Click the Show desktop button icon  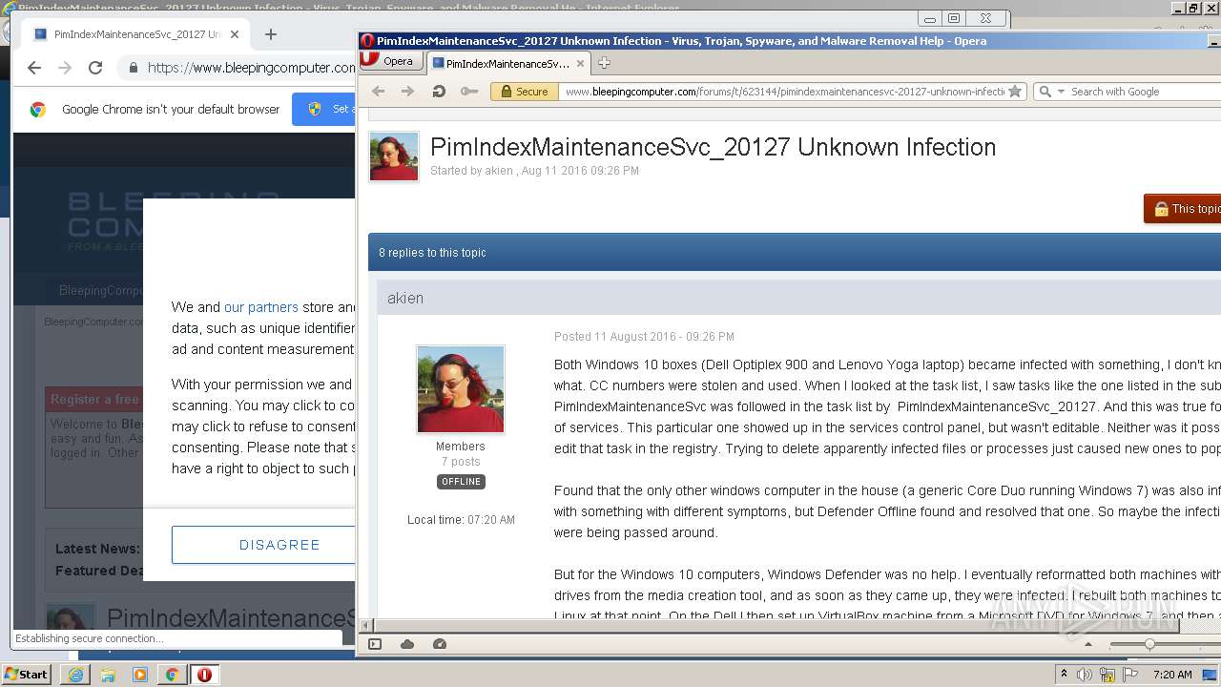click(x=1211, y=675)
